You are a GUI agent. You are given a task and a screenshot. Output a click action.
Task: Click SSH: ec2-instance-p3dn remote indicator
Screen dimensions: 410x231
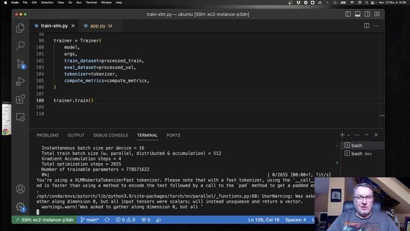[44, 219]
